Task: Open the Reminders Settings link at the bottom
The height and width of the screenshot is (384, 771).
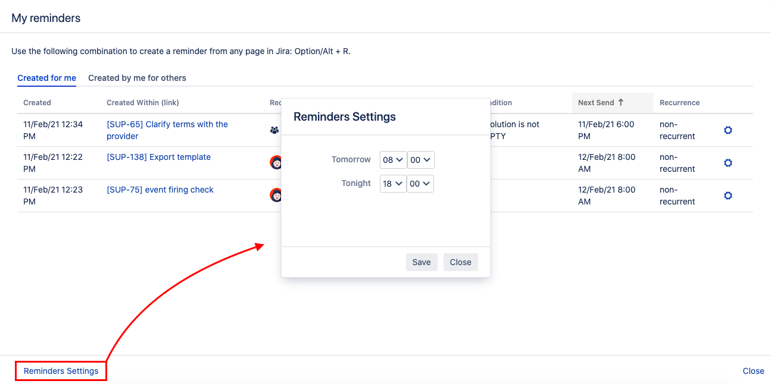Action: point(61,371)
